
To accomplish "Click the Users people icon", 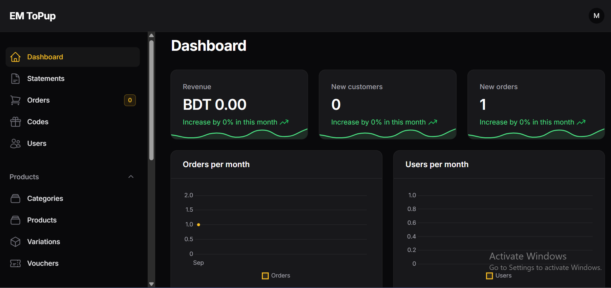I will pyautogui.click(x=15, y=144).
